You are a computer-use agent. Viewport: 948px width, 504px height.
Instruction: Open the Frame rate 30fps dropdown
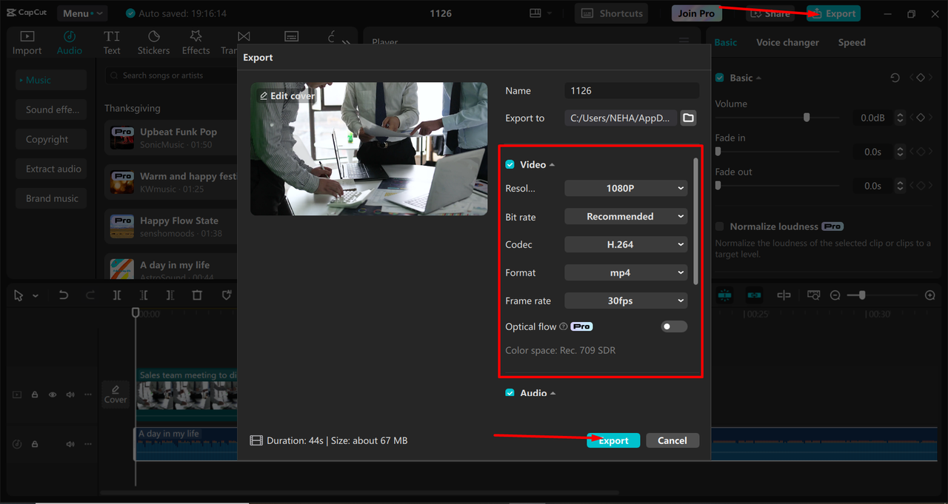(626, 300)
